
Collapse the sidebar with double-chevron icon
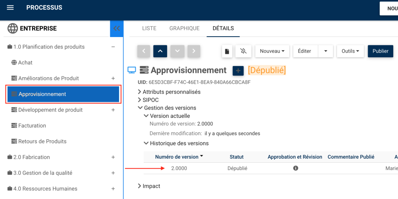point(117,29)
